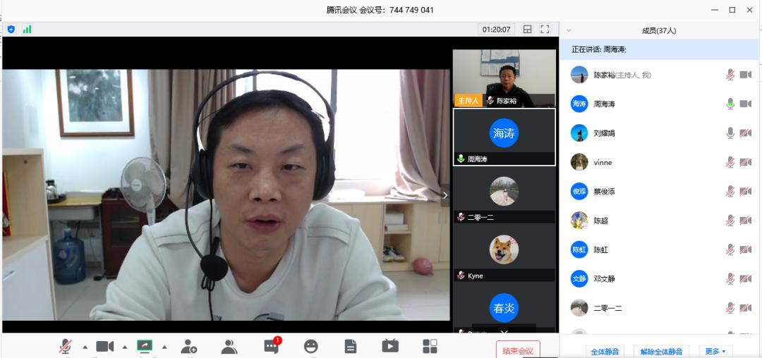Click 周海涛's blue avatar in members list
The image size is (762, 358).
pyautogui.click(x=579, y=104)
